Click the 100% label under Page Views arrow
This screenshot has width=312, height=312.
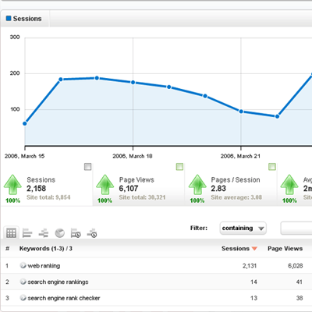(x=105, y=200)
